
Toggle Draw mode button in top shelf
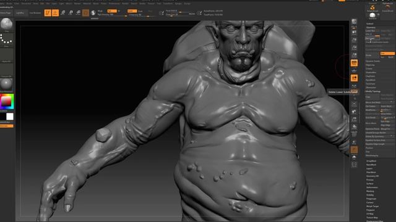[x=55, y=12]
